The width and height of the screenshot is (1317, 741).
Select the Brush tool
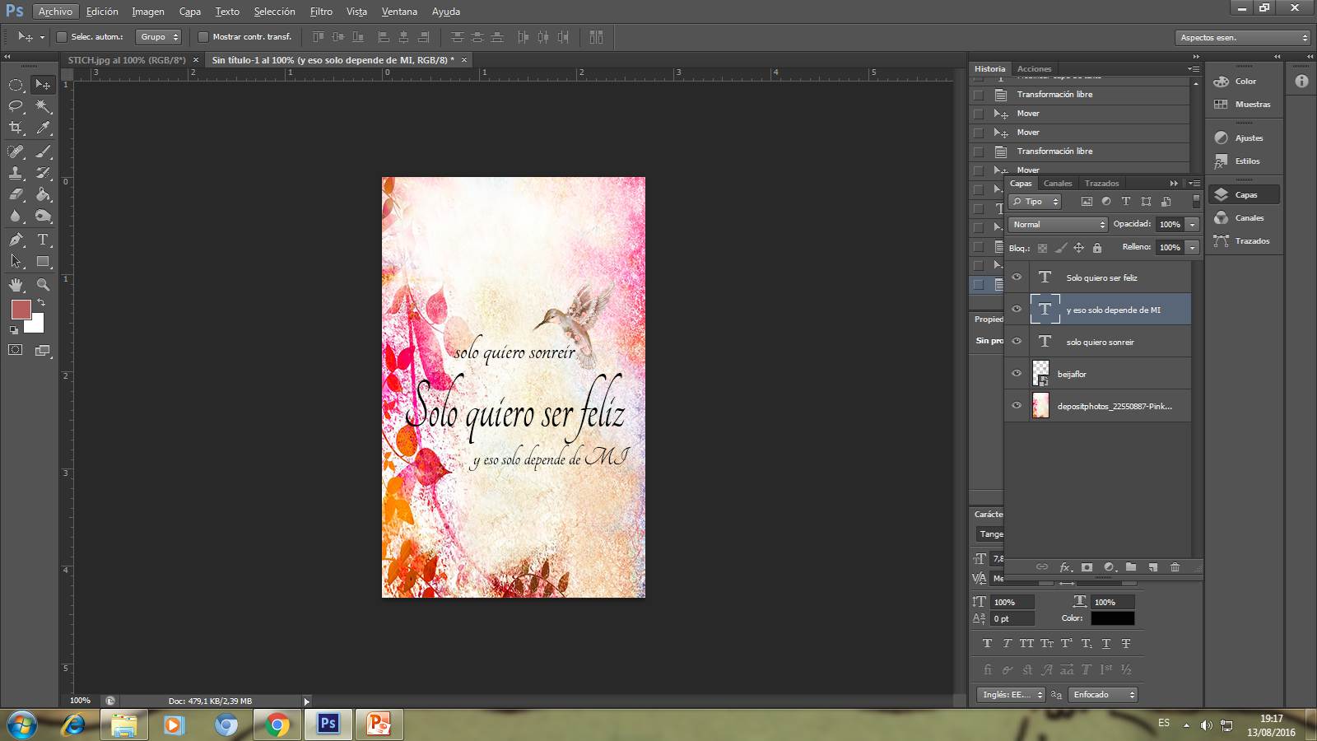coord(43,151)
